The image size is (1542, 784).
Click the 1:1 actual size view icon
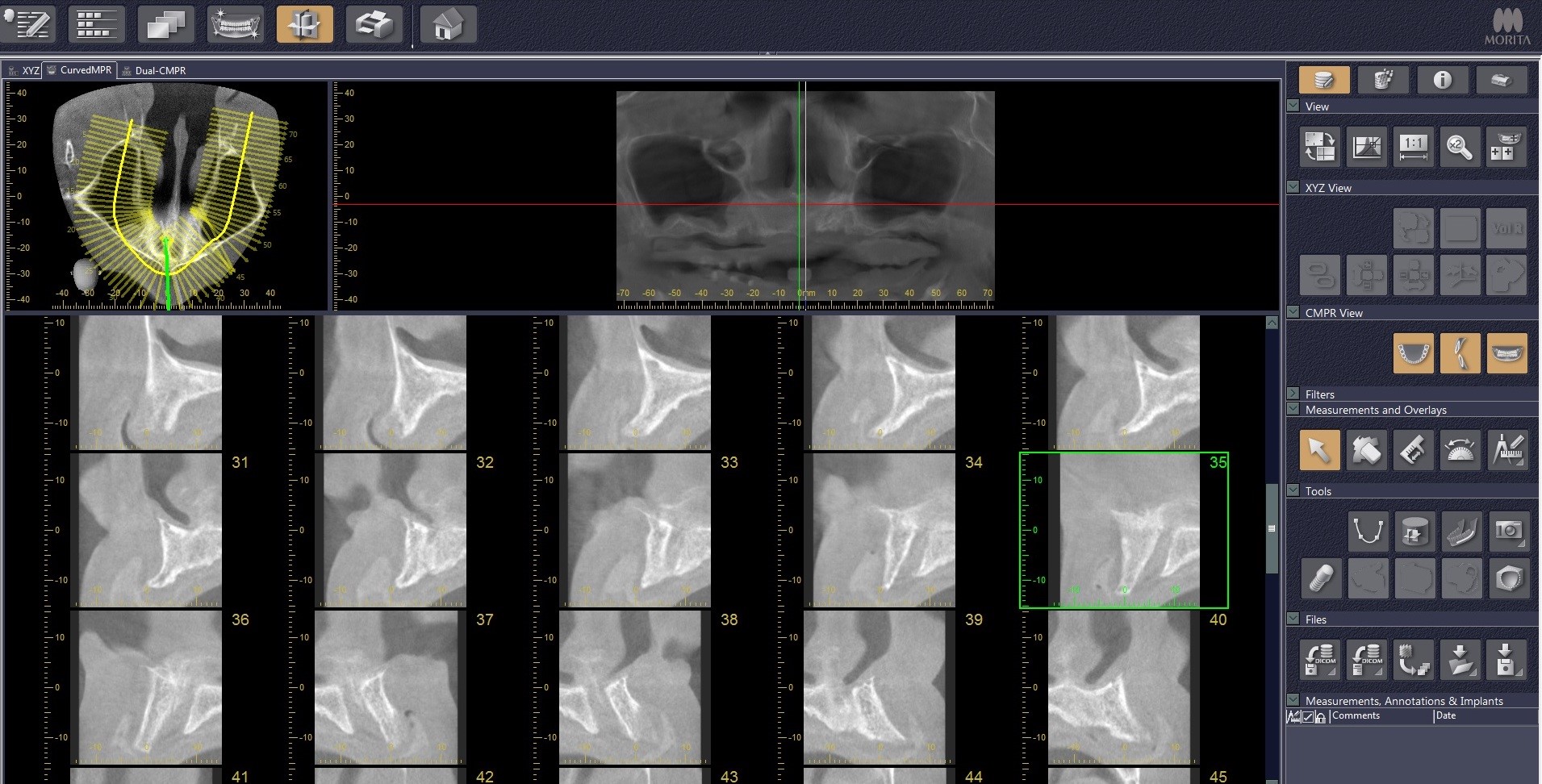1413,147
